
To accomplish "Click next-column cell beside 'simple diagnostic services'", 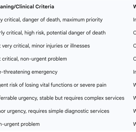I will point(135,111).
